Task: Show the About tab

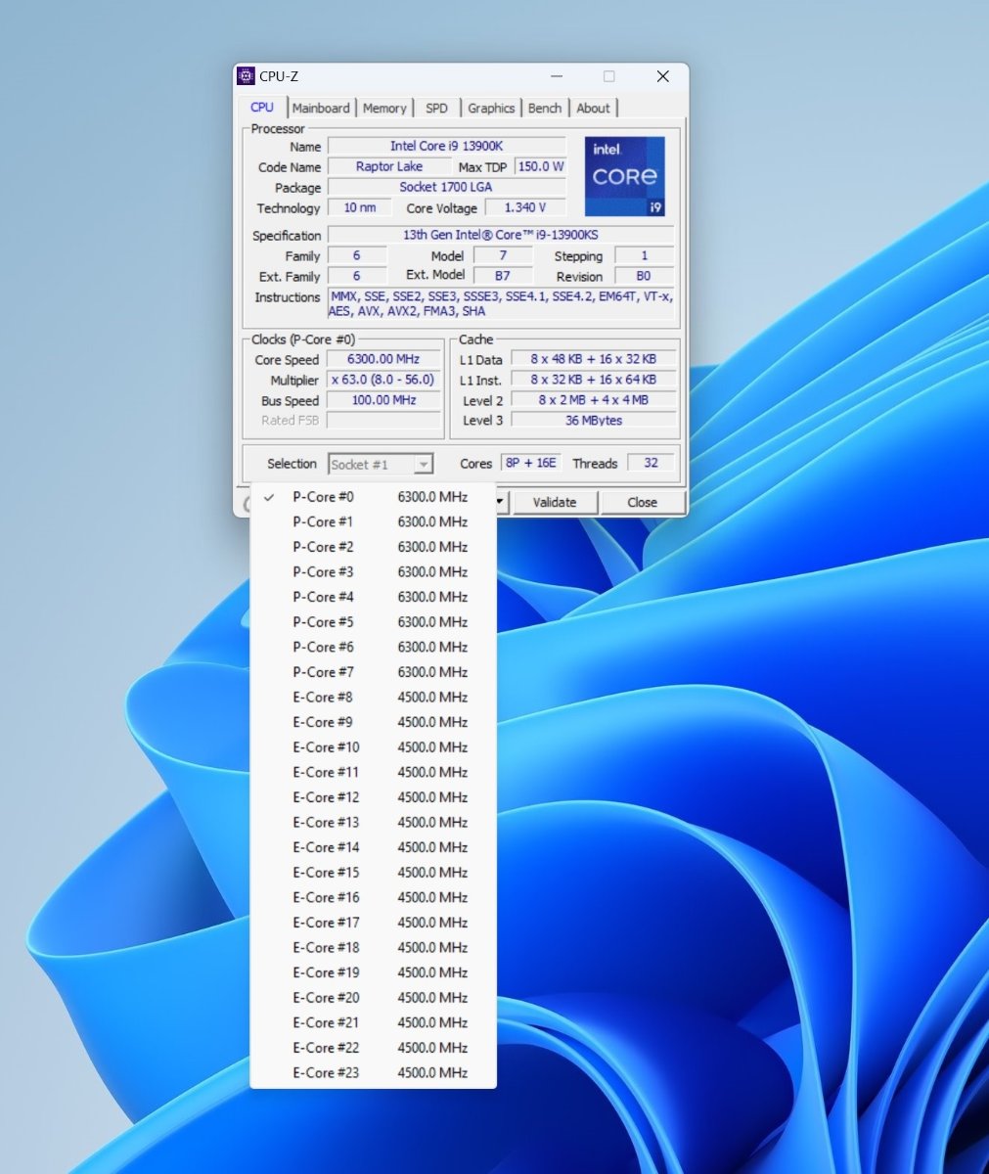Action: coord(593,109)
